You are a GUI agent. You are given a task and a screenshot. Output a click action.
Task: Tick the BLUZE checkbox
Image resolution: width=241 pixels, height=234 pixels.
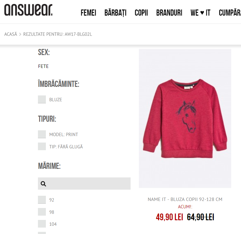[42, 99]
